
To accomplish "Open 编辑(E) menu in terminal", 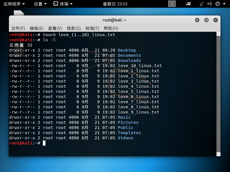I will (37, 28).
